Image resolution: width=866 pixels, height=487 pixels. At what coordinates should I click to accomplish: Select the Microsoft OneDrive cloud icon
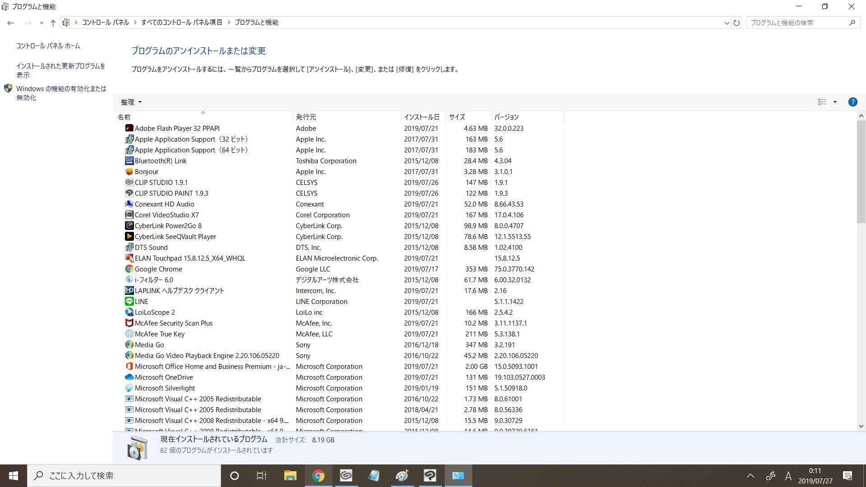[129, 377]
